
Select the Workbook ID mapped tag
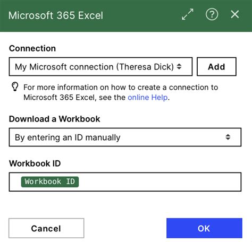[50, 181]
